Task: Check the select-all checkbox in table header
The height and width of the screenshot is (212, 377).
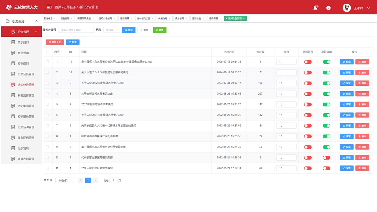Action: click(48, 52)
